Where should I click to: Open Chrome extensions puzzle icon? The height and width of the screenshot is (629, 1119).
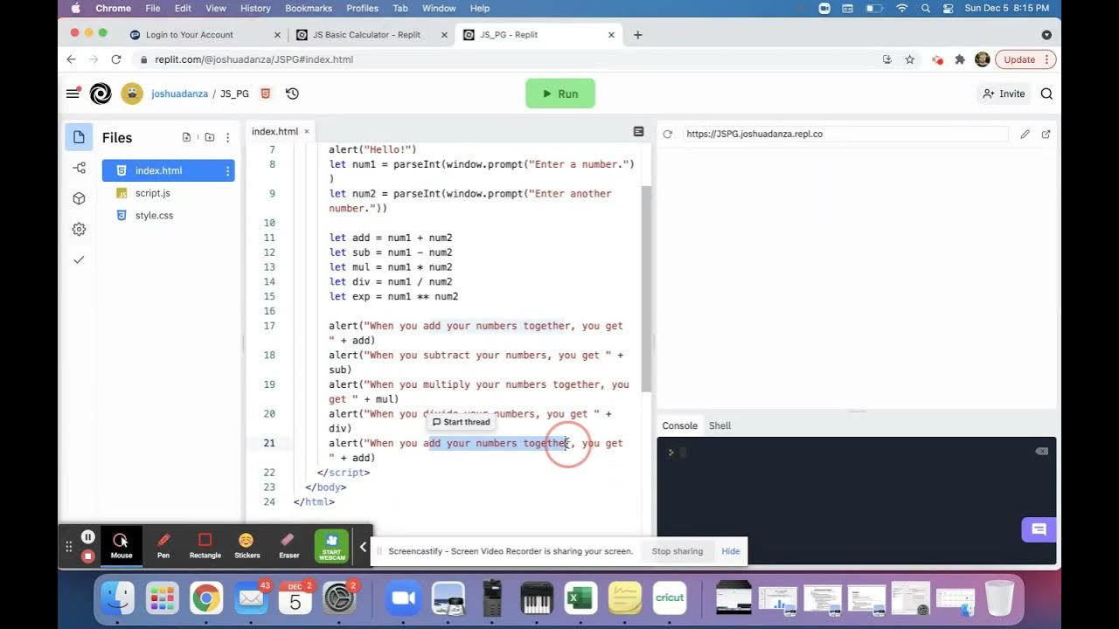[x=960, y=59]
